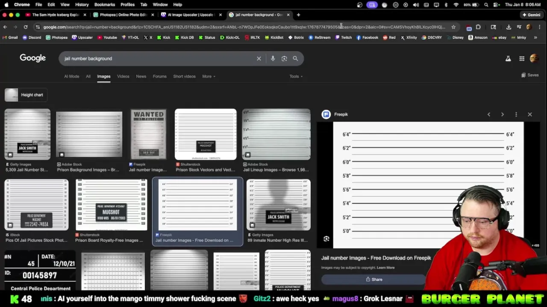Open Saves collection link
This screenshot has height=307, width=547.
pyautogui.click(x=530, y=75)
